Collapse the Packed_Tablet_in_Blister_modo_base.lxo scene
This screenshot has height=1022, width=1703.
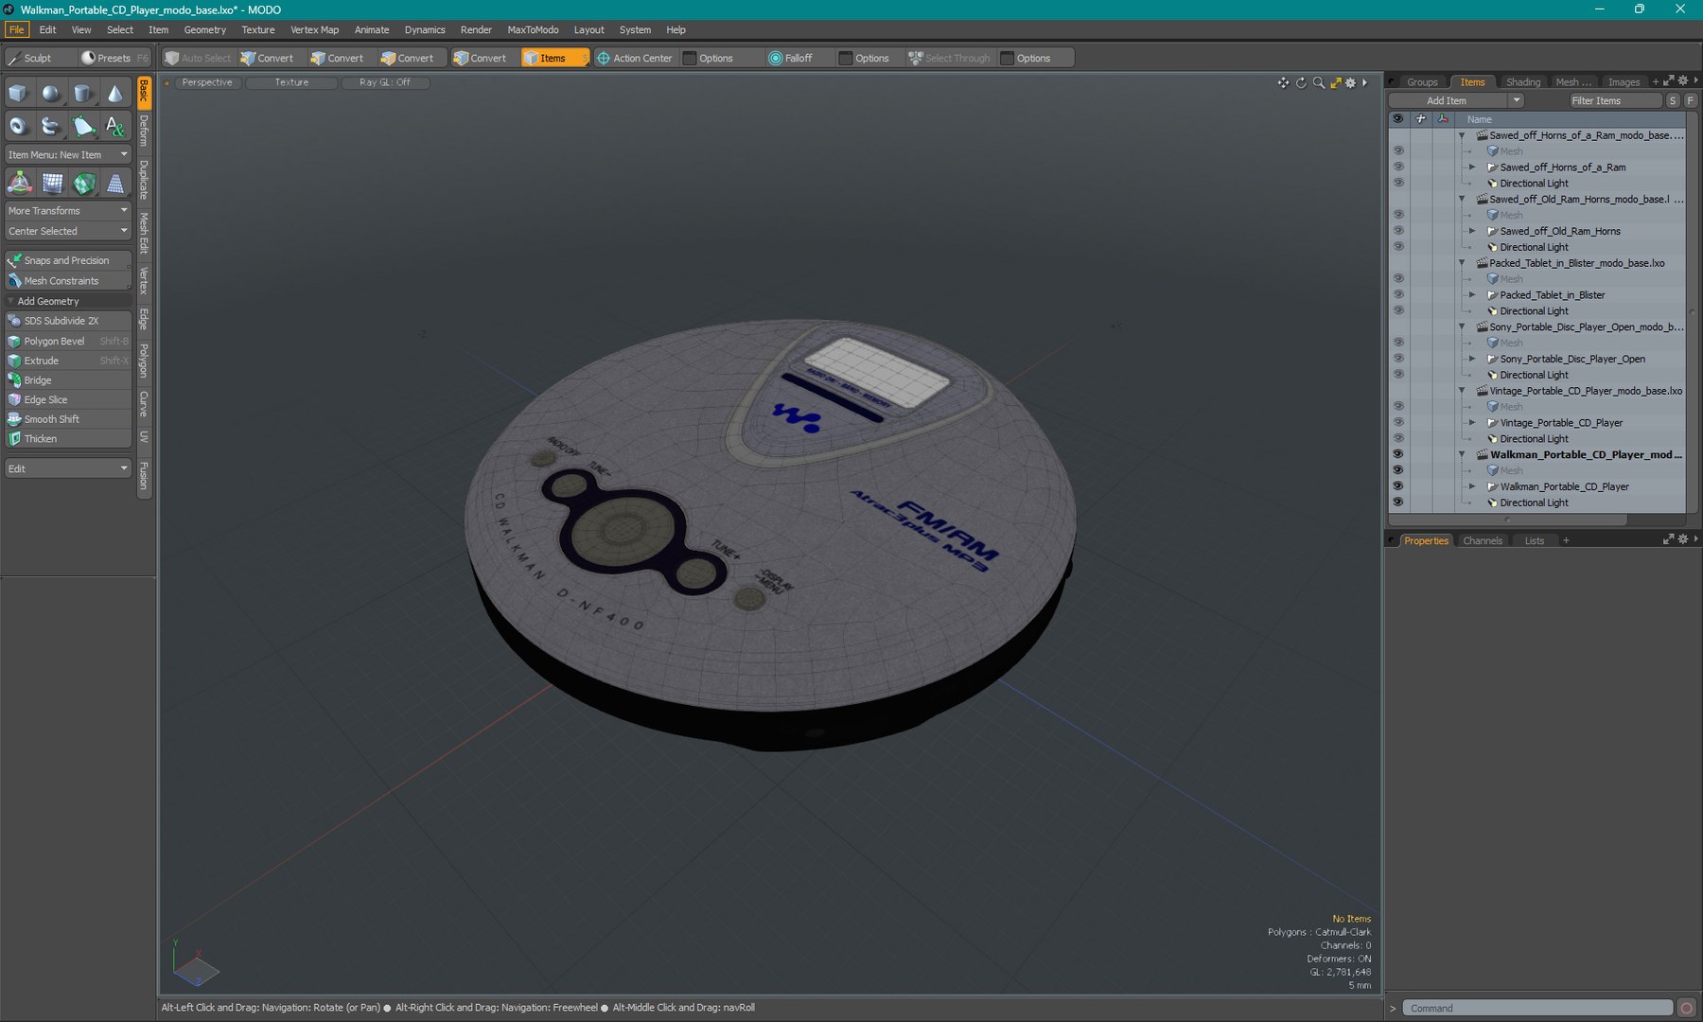click(1462, 263)
